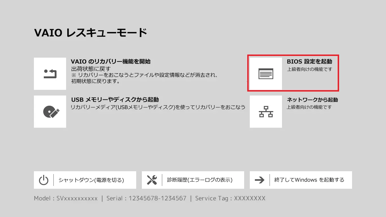The image size is (386, 217).
Task: Open the BIOS settings window icon
Action: [x=266, y=74]
